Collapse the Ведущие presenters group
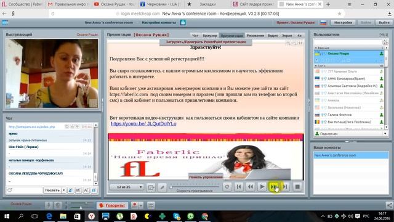Screen dimensions: 394x222 point(316,47)
